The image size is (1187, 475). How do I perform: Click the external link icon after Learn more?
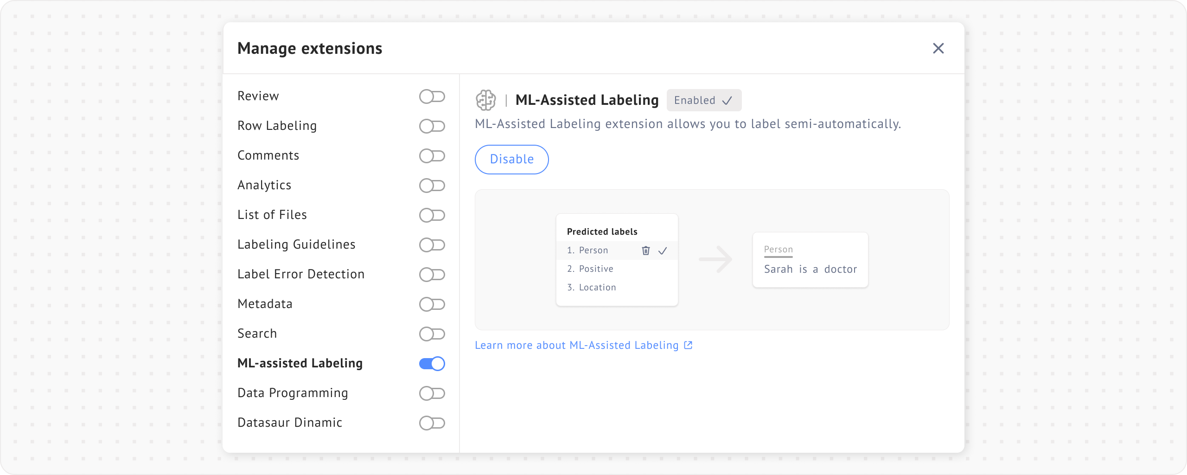[688, 345]
